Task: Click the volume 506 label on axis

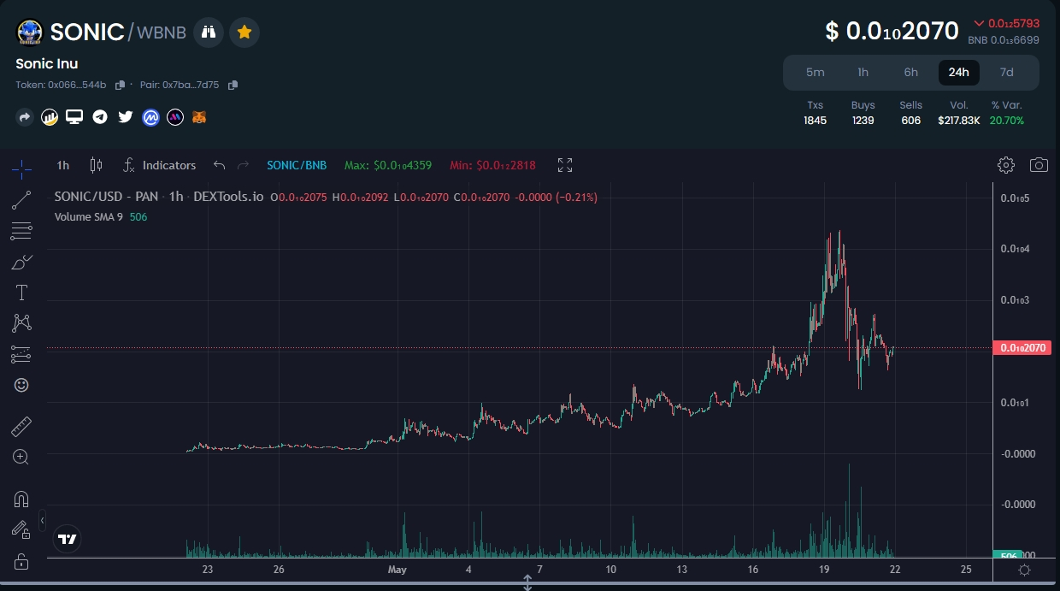Action: click(x=1009, y=555)
